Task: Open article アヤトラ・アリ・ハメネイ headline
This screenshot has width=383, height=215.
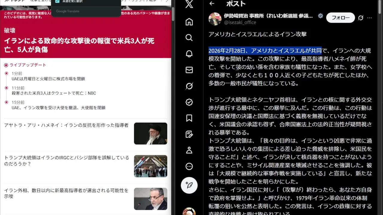Action: point(66,125)
